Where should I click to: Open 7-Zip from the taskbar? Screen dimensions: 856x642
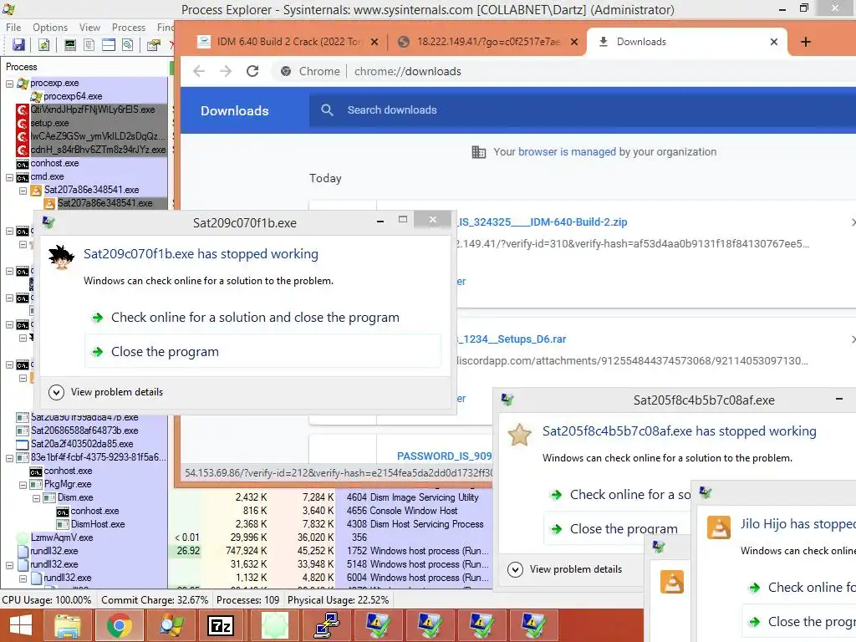point(221,625)
